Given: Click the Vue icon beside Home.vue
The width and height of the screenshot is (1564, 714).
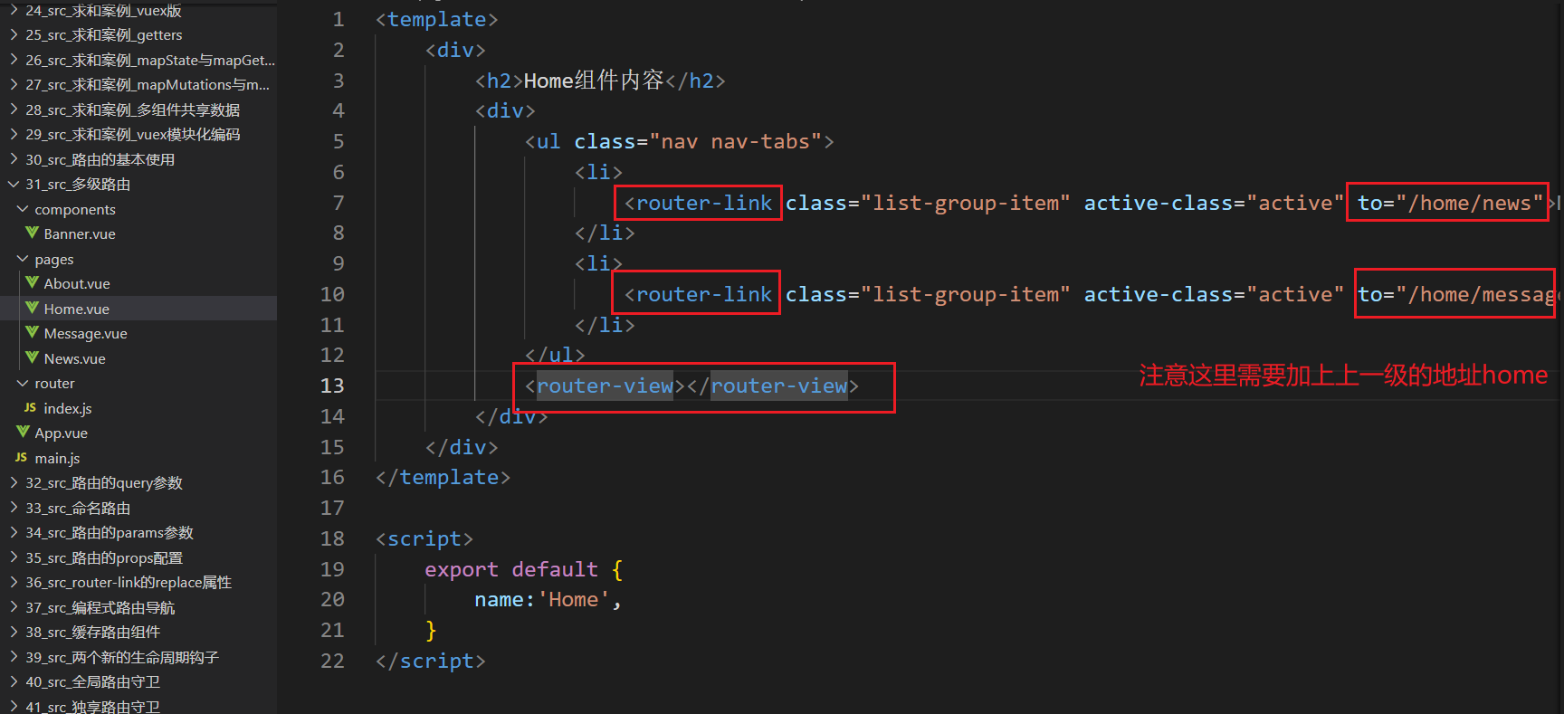Looking at the screenshot, I should coord(32,309).
